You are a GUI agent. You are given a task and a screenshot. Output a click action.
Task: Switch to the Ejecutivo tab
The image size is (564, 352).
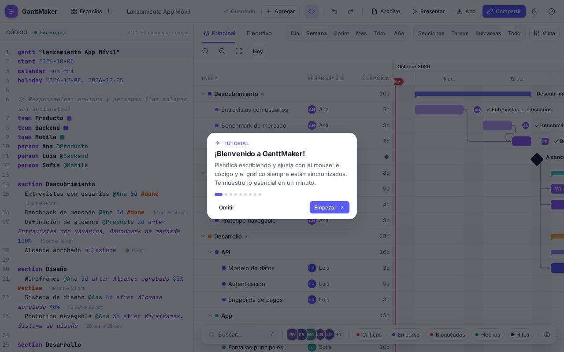click(259, 33)
